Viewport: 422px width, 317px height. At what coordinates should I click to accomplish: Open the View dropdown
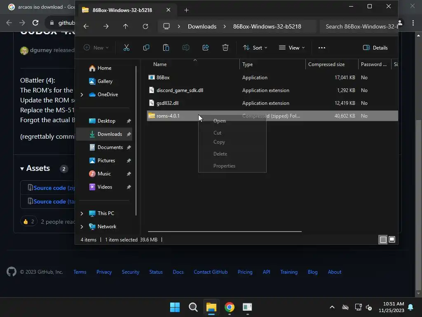[292, 48]
